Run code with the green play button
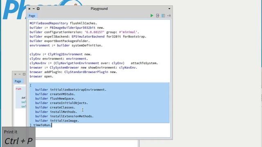This screenshot has height=147, width=262. [152, 16]
